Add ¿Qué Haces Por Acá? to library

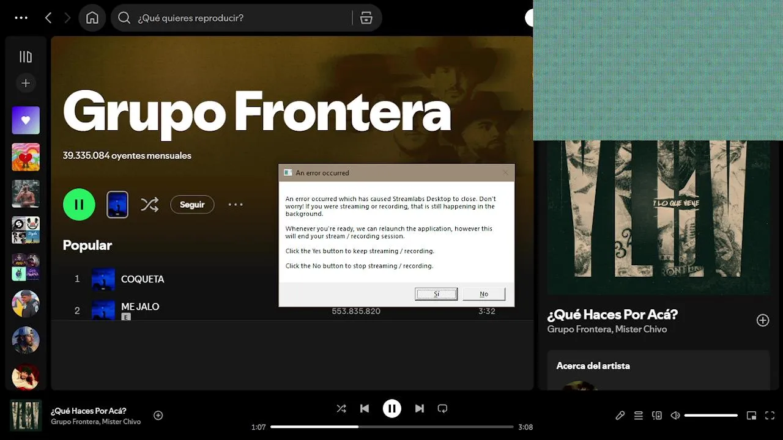pos(763,320)
